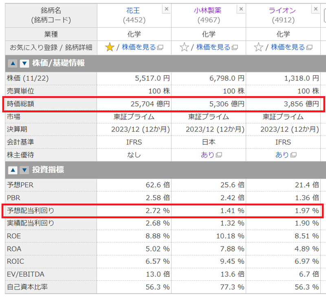Screen dimensions: 326x297
Task: Toggle the favorite star for 花王
Action: (110, 47)
